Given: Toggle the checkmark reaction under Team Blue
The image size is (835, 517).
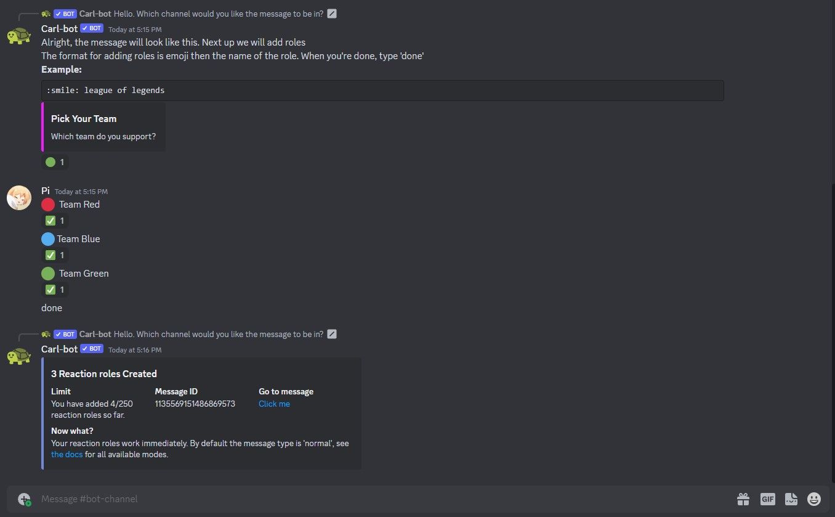Looking at the screenshot, I should pos(54,254).
